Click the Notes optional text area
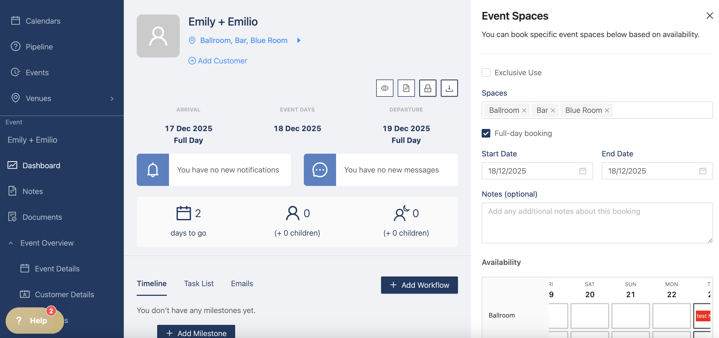 597,223
